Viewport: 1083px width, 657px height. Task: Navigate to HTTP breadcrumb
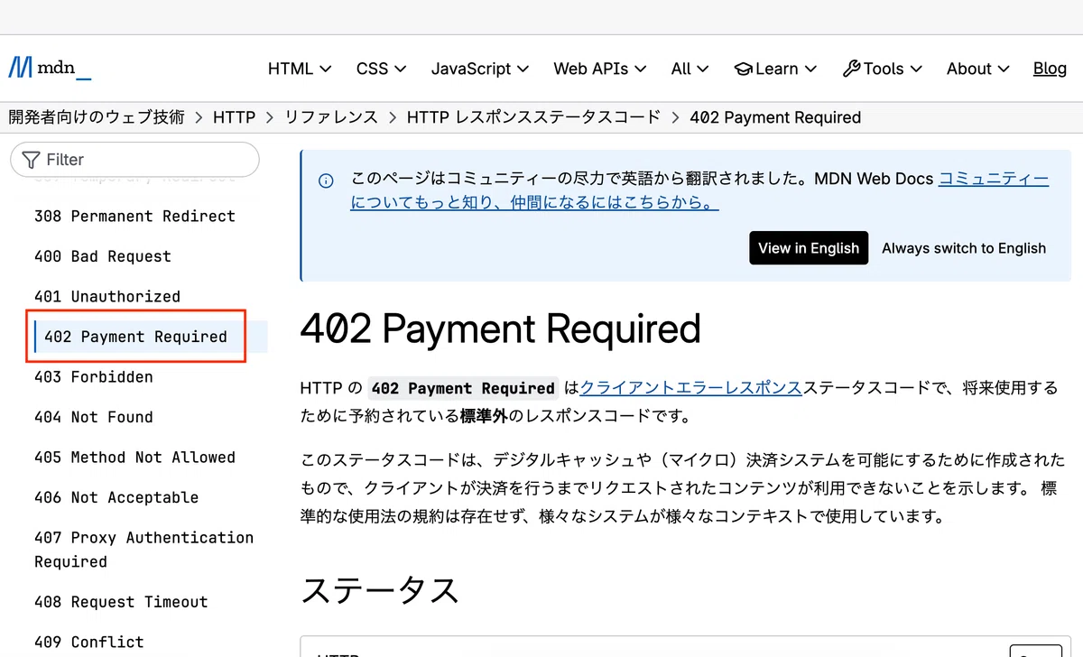pyautogui.click(x=234, y=117)
